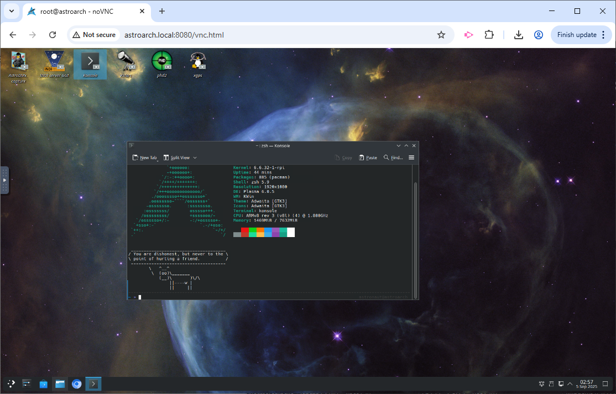Open Konsole hamburger menu

click(411, 157)
